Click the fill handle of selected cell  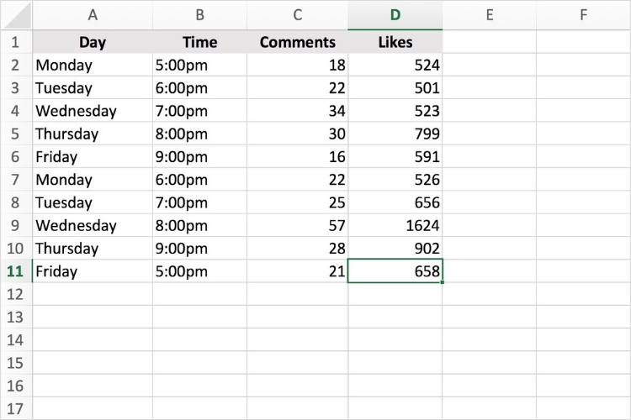coord(442,282)
